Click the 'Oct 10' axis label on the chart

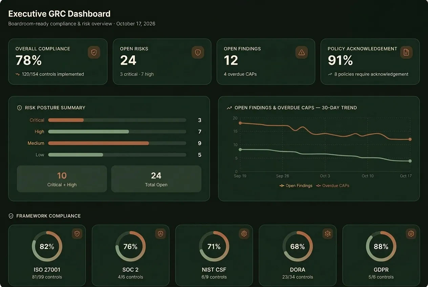(367, 176)
